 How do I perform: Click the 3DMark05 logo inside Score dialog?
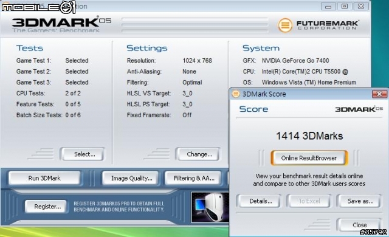click(359, 109)
